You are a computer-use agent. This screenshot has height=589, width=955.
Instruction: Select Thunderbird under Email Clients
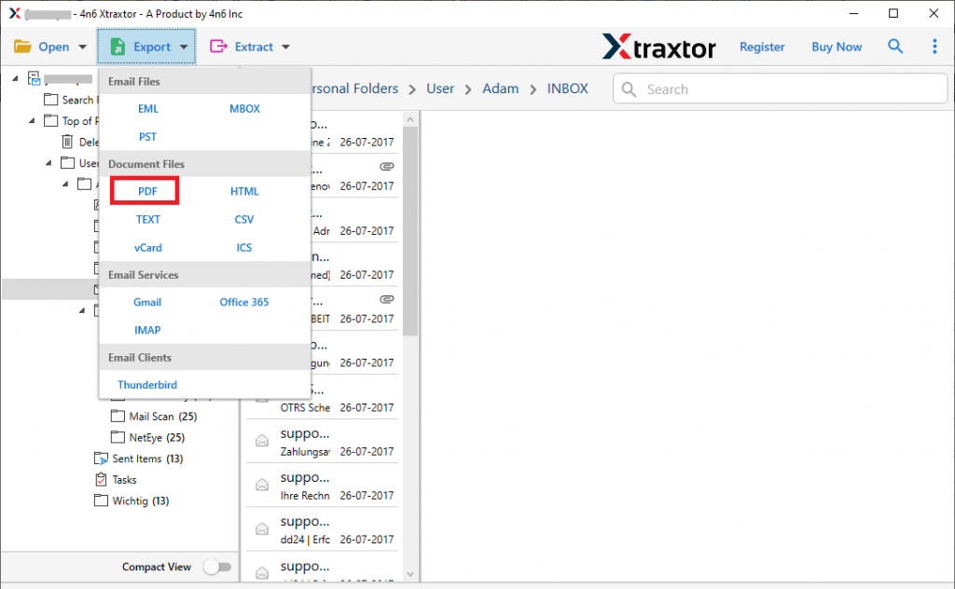tap(146, 385)
